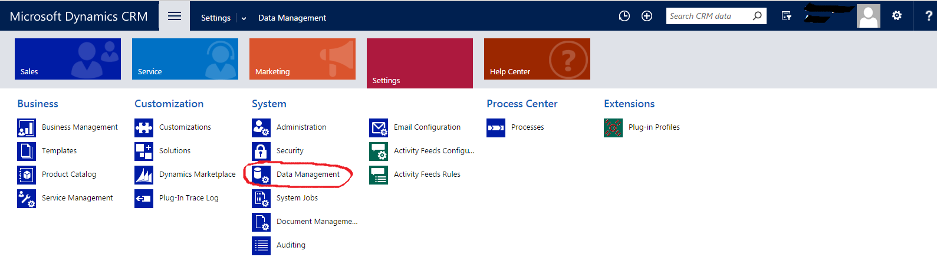
Task: Click the Business Management icon
Action: pos(27,127)
